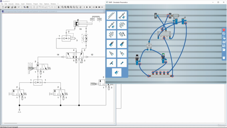Image resolution: width=227 pixels, height=128 pixels.
Task: Select the third-row left valve block tile
Action: click(111, 34)
